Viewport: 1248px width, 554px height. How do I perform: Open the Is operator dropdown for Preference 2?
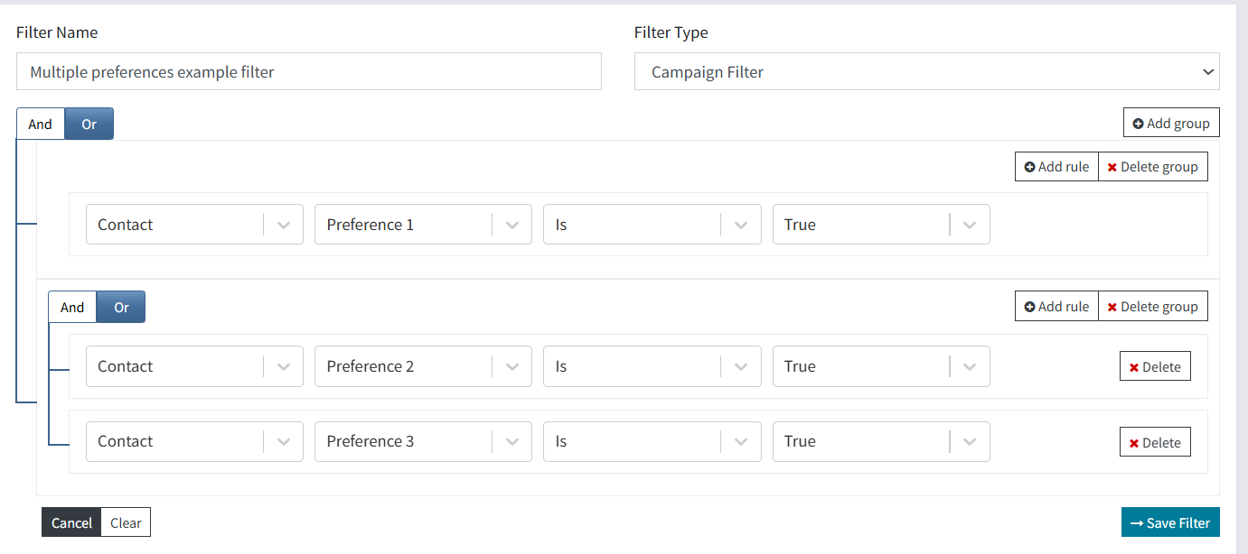coord(652,366)
